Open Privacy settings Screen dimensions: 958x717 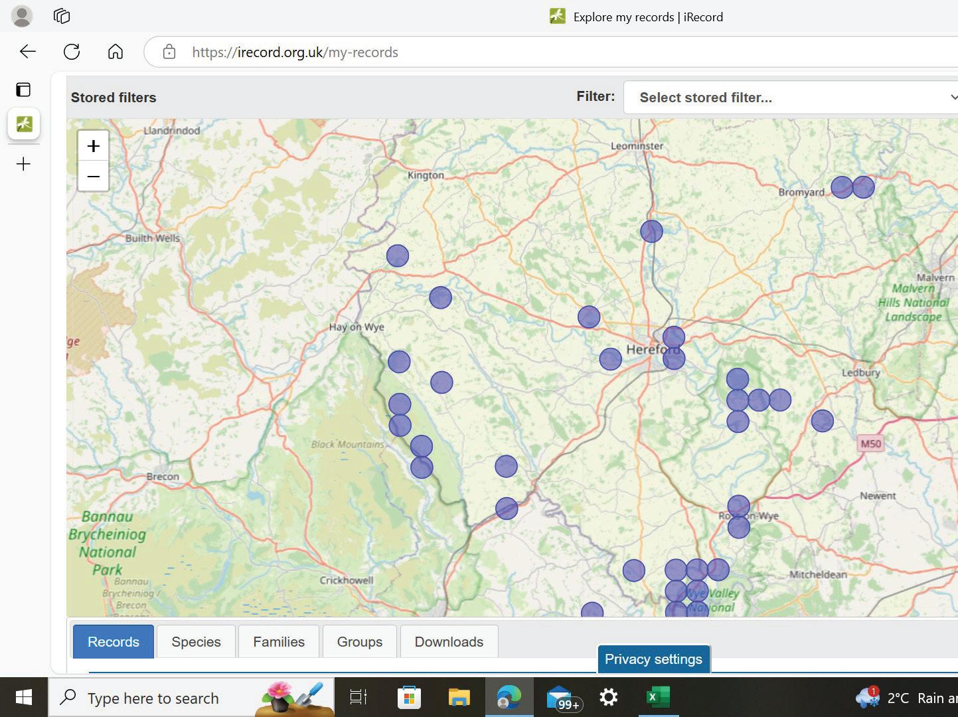pyautogui.click(x=654, y=659)
